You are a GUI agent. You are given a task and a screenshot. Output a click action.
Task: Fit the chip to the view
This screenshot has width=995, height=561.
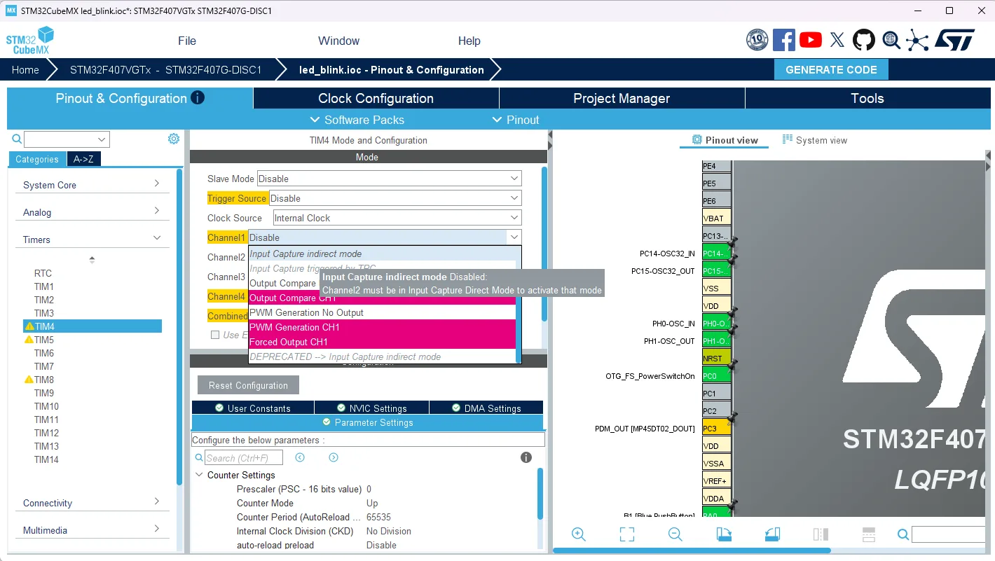pyautogui.click(x=627, y=534)
